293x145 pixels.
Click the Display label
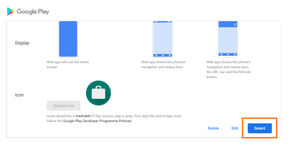[x=22, y=43]
